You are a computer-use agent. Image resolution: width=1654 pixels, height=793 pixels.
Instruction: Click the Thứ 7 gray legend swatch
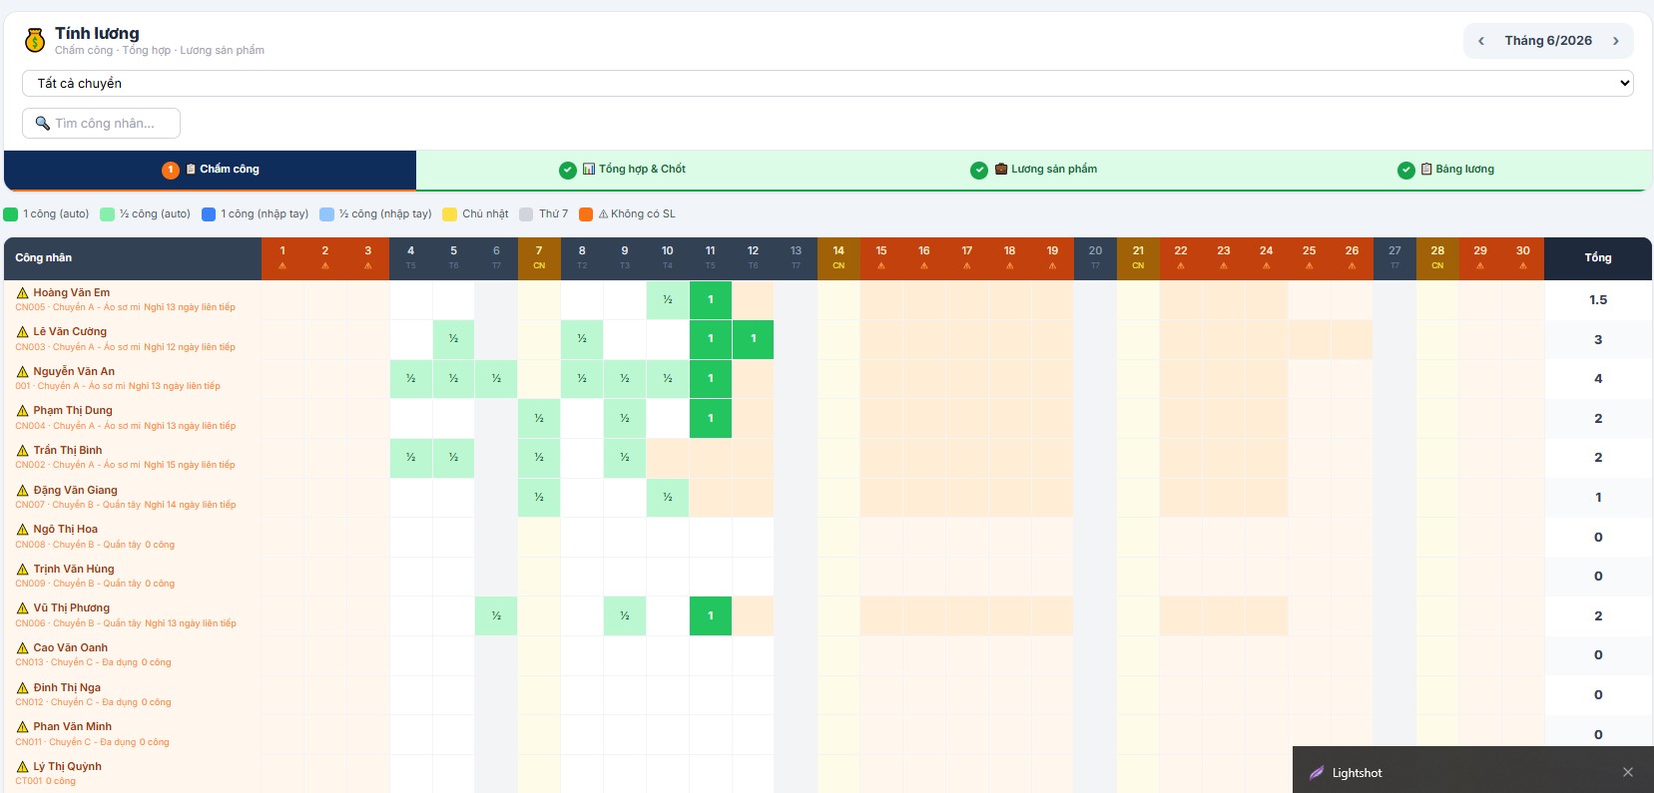(526, 214)
